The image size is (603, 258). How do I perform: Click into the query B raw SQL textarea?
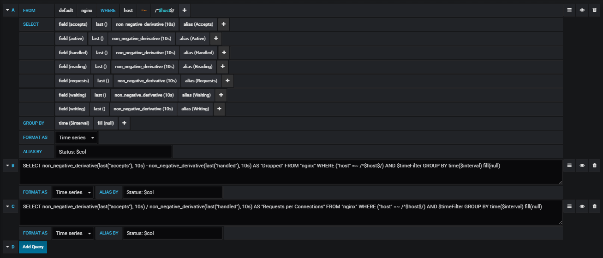[x=291, y=172]
